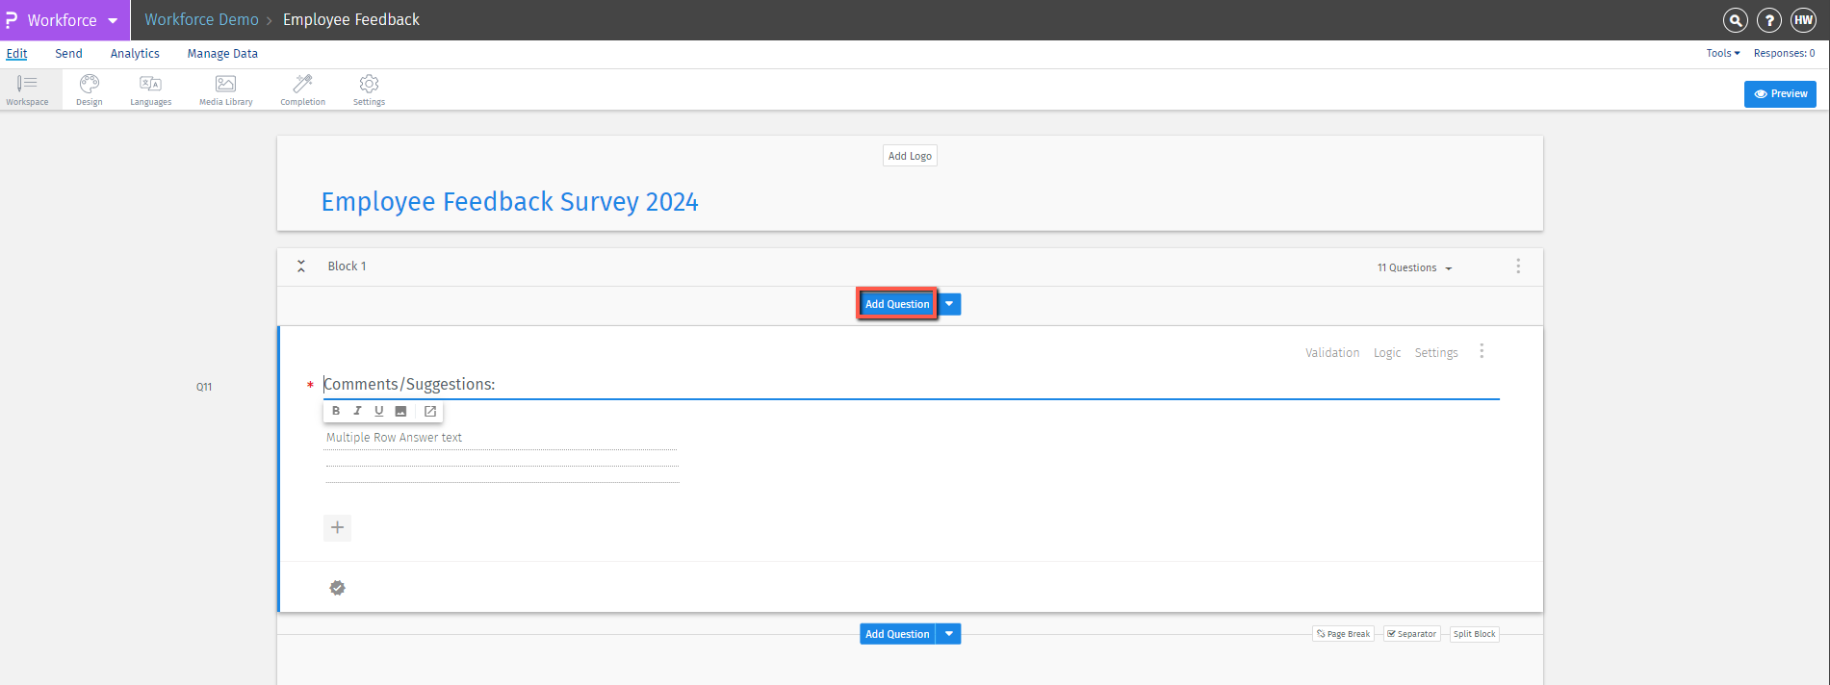Open the Media Library

click(226, 89)
